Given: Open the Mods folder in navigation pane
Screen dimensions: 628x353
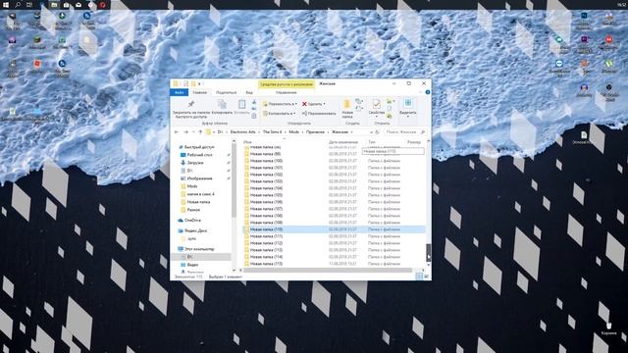Looking at the screenshot, I should (192, 186).
